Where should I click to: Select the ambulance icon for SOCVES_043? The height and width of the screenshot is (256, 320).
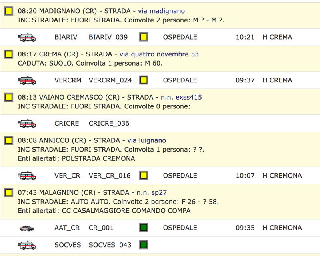27,245
